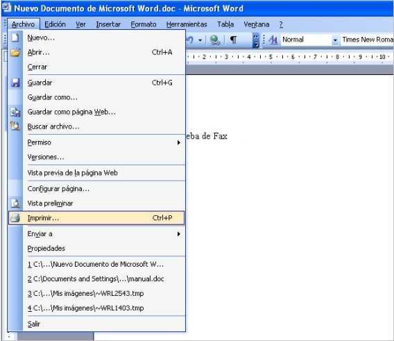
Task: Click the insert hyperlink globe icon
Action: 215,40
